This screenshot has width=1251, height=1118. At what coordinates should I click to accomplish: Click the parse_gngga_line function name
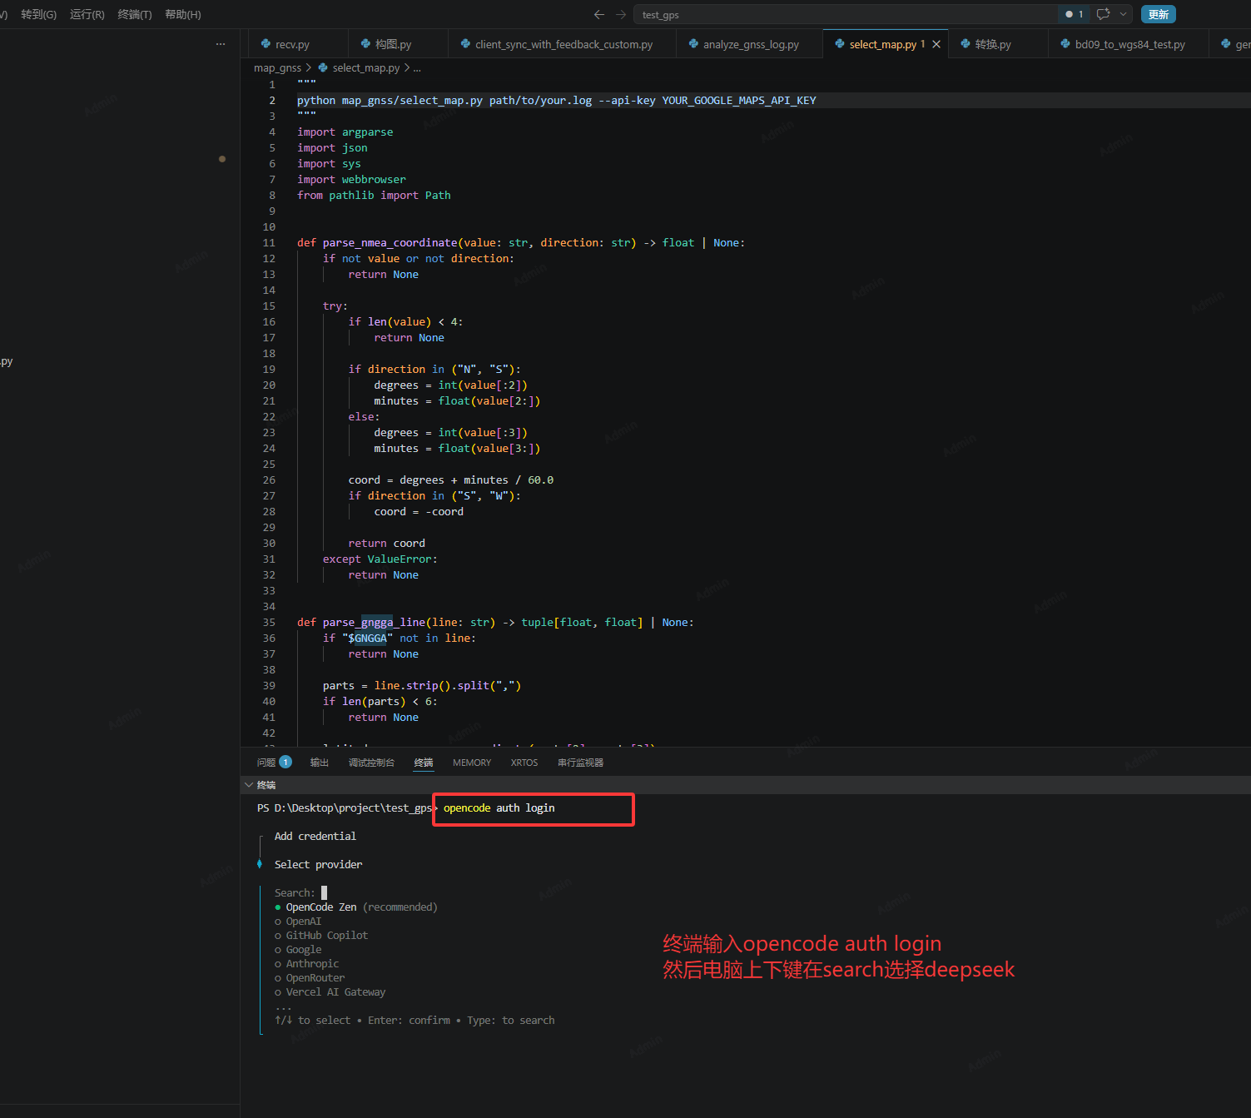click(374, 623)
